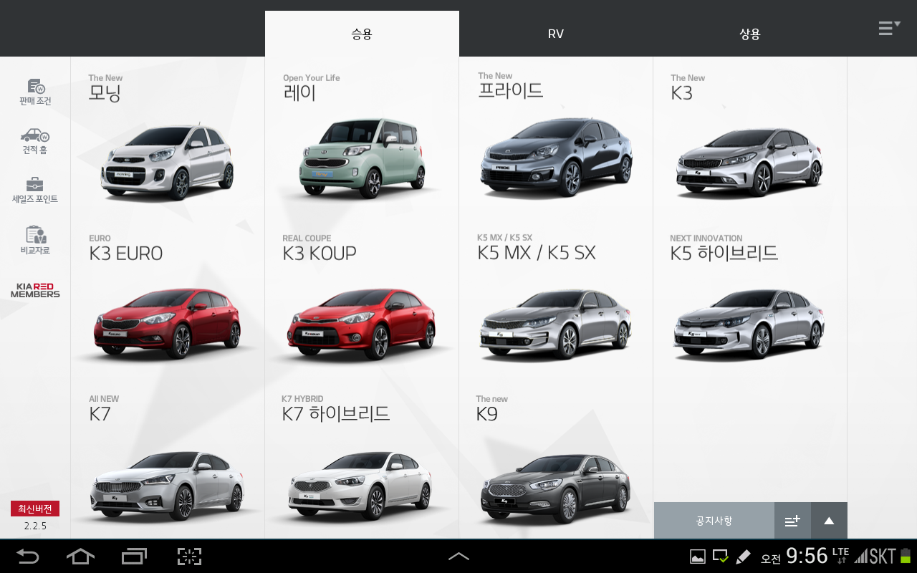The image size is (917, 573).
Task: Tap the 프라이드 model title
Action: pyautogui.click(x=511, y=91)
